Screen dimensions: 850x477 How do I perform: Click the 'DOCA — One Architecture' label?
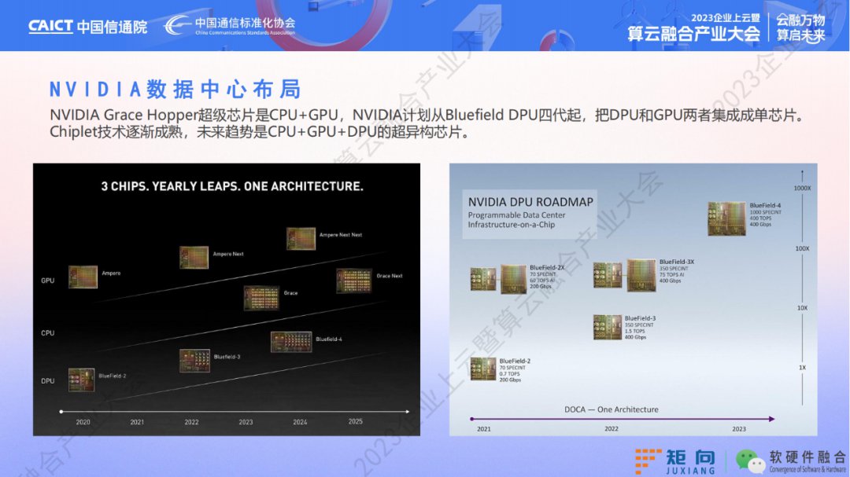pos(612,409)
